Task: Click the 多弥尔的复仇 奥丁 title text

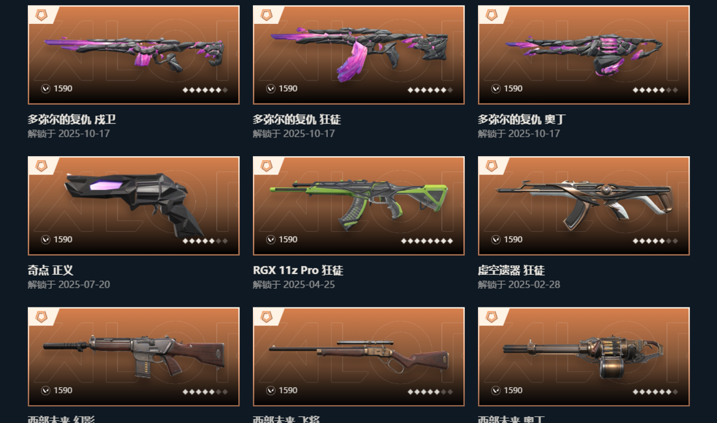Action: (522, 120)
